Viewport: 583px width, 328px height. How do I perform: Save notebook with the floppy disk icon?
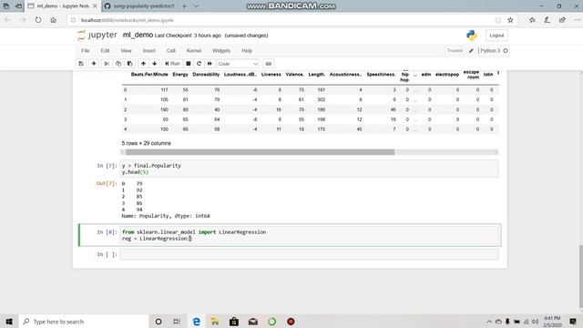pyautogui.click(x=81, y=64)
